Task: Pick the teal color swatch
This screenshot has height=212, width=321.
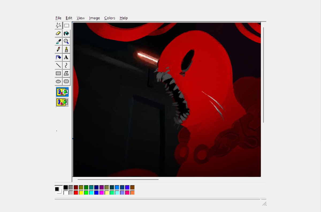Action: tap(91, 187)
